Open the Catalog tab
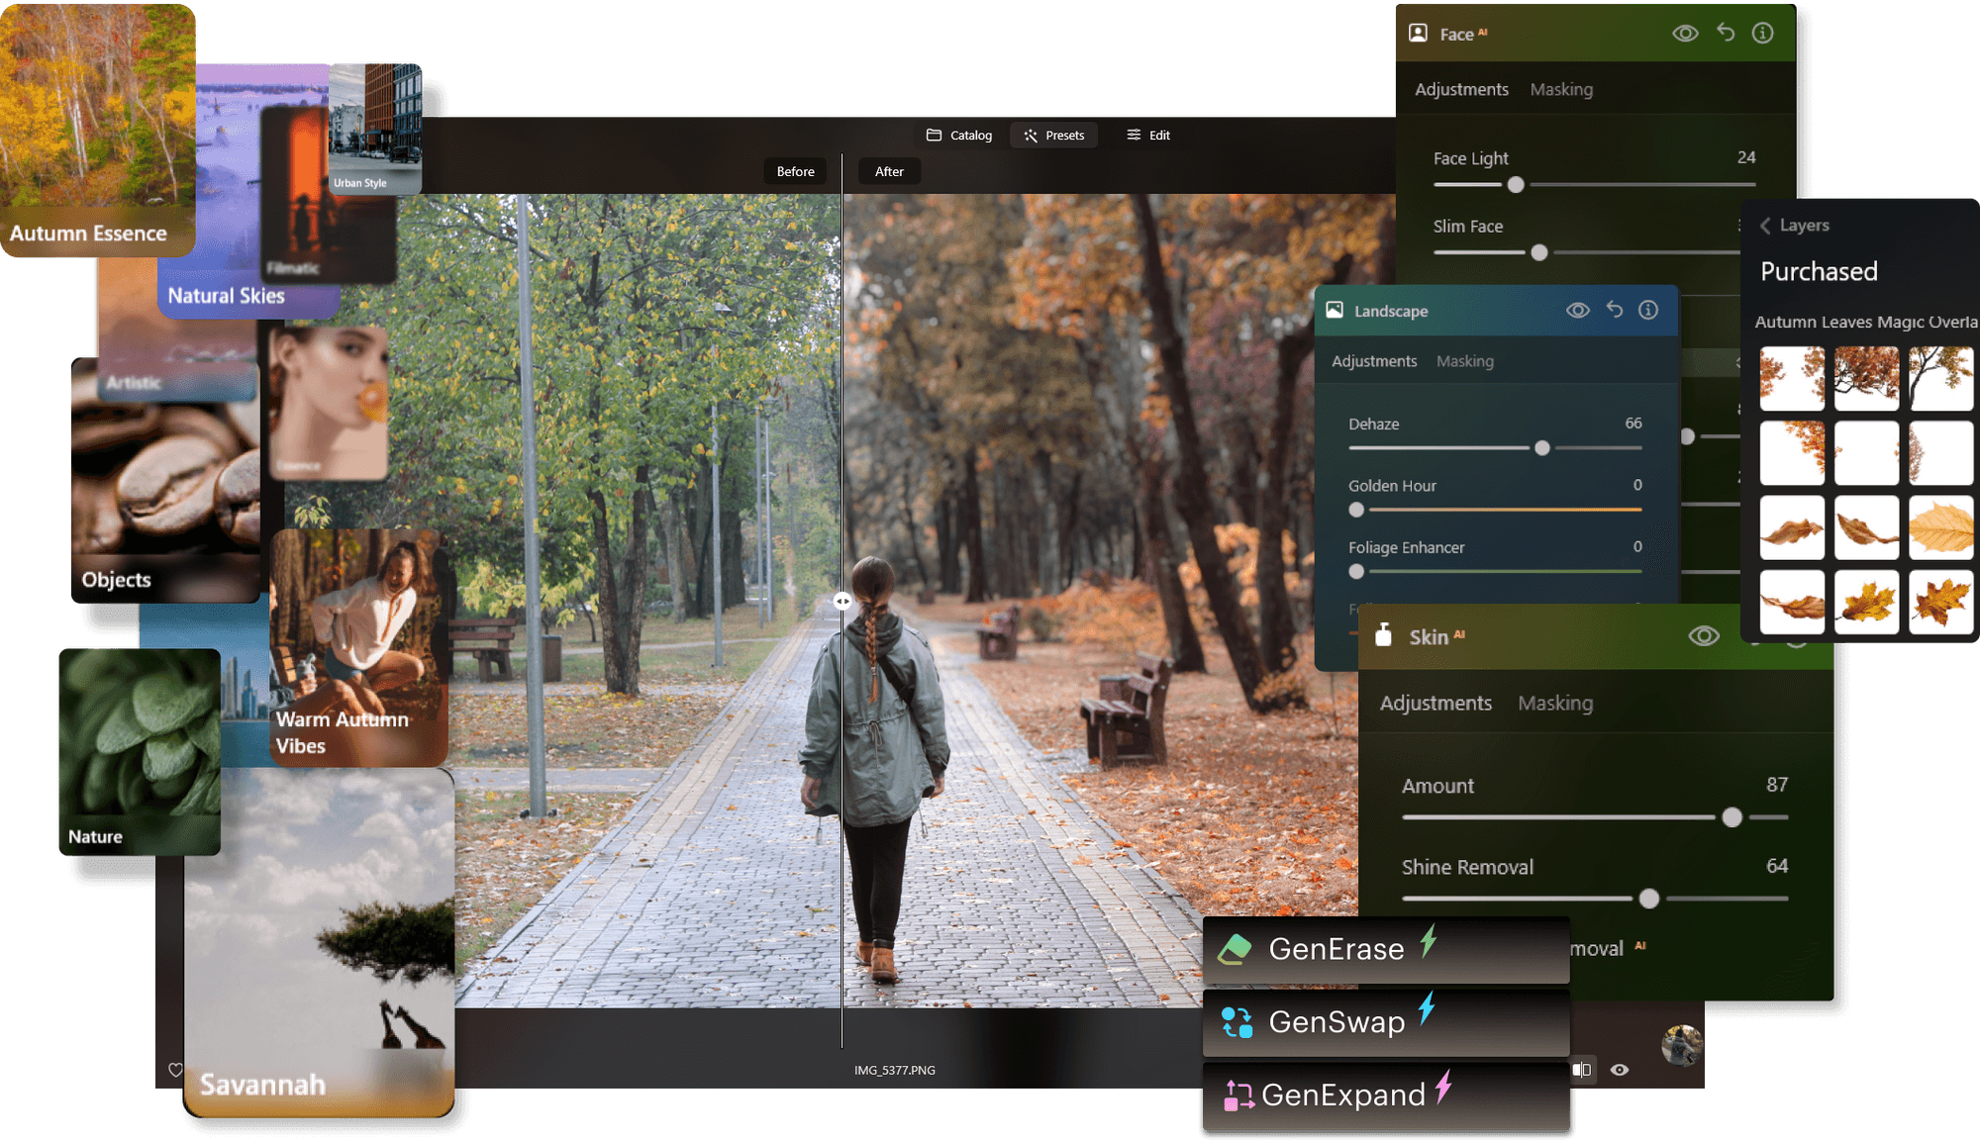Screen dimensions: 1980x1142 point(958,135)
